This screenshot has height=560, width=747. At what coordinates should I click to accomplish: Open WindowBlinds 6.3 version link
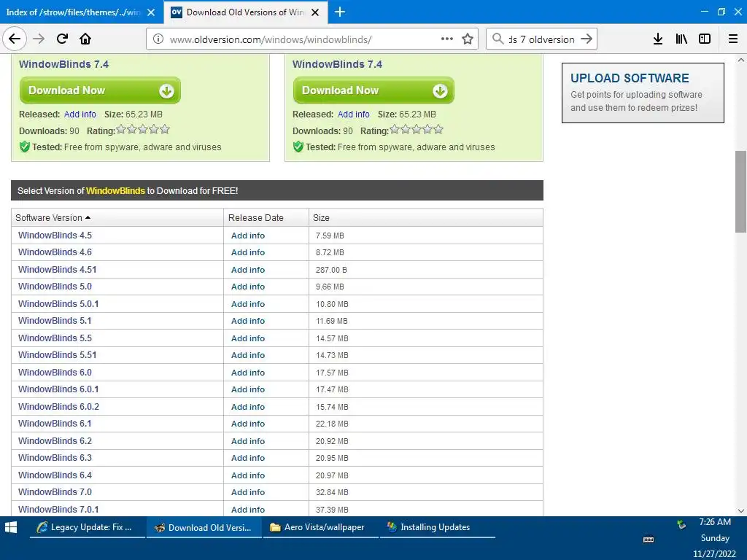pyautogui.click(x=55, y=458)
